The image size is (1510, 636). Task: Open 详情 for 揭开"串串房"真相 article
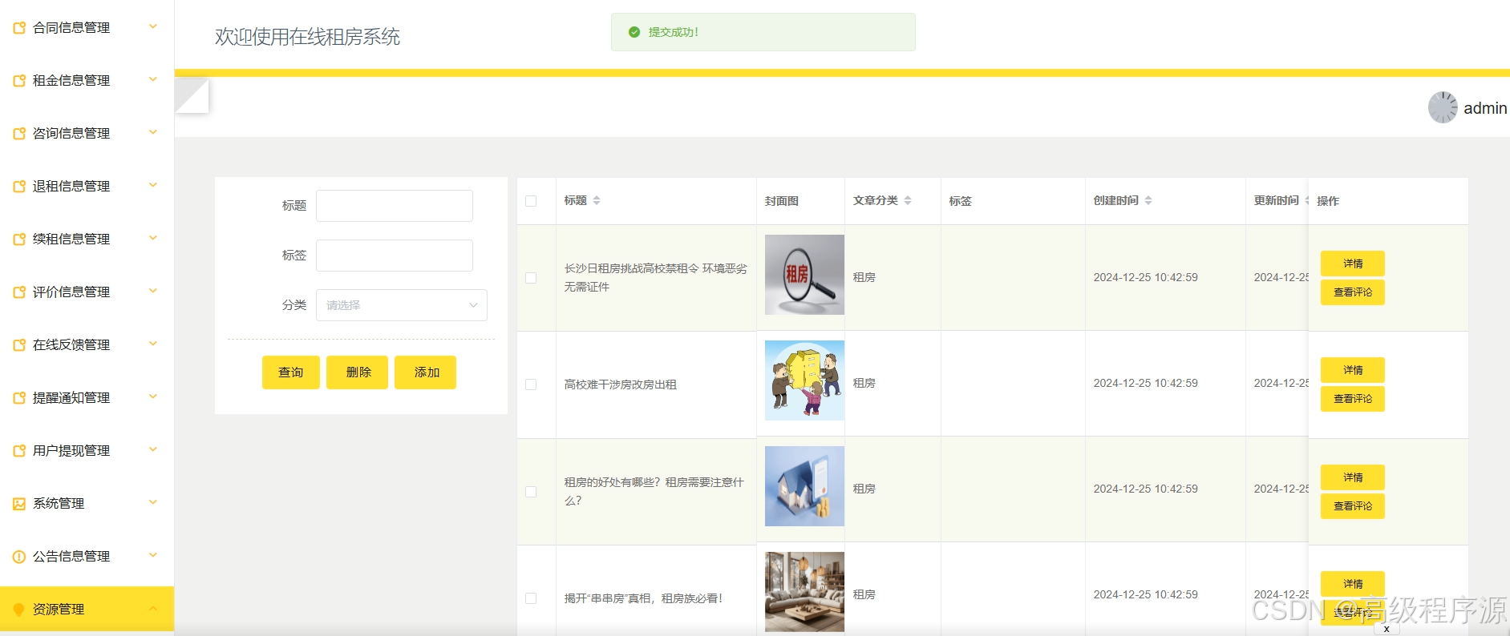1353,584
